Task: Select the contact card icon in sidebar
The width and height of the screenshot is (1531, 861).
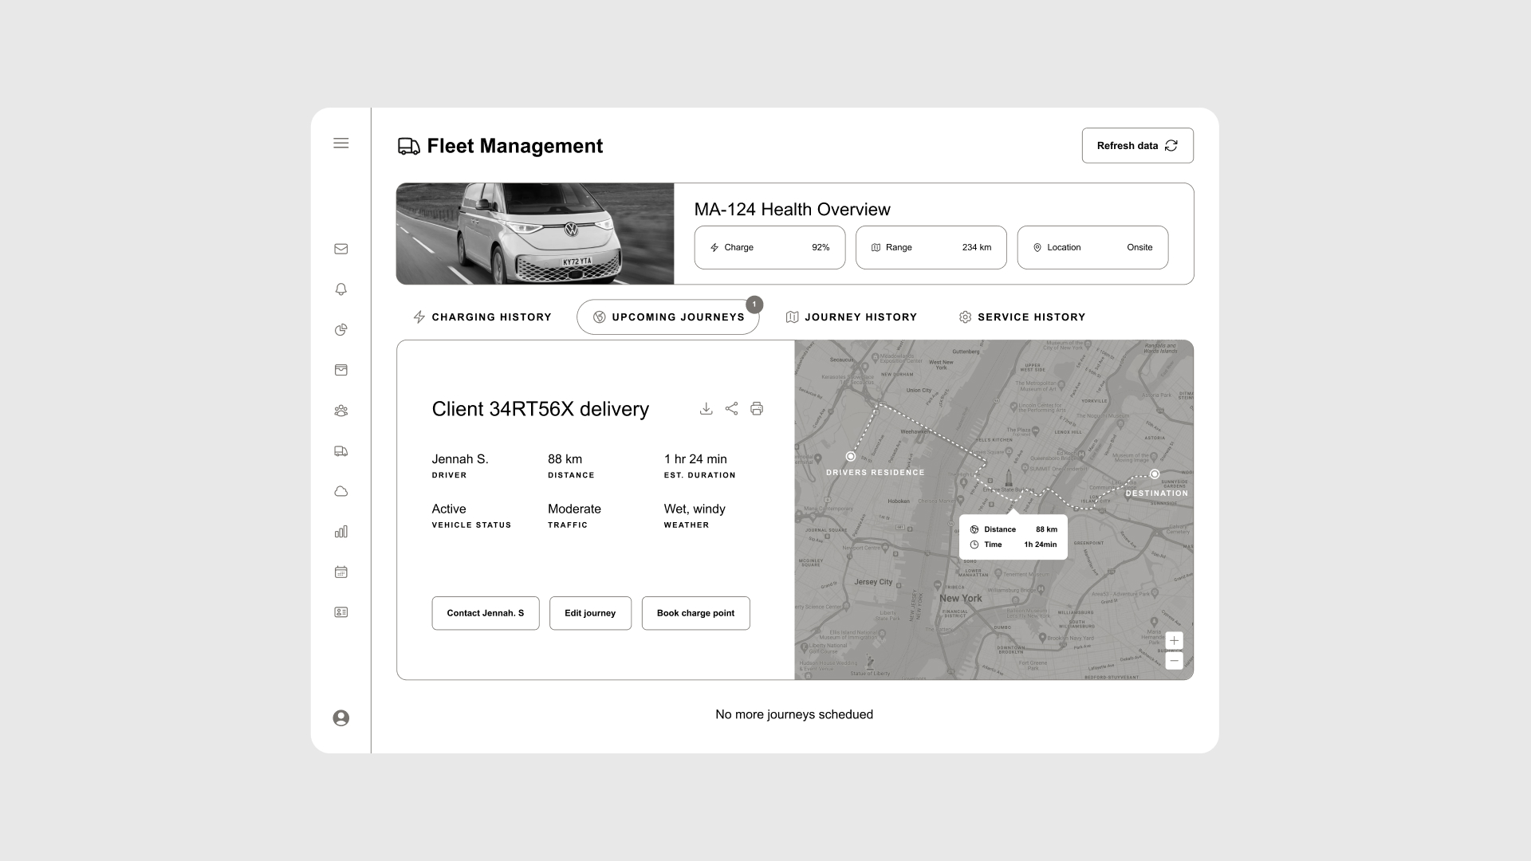Action: 341,611
